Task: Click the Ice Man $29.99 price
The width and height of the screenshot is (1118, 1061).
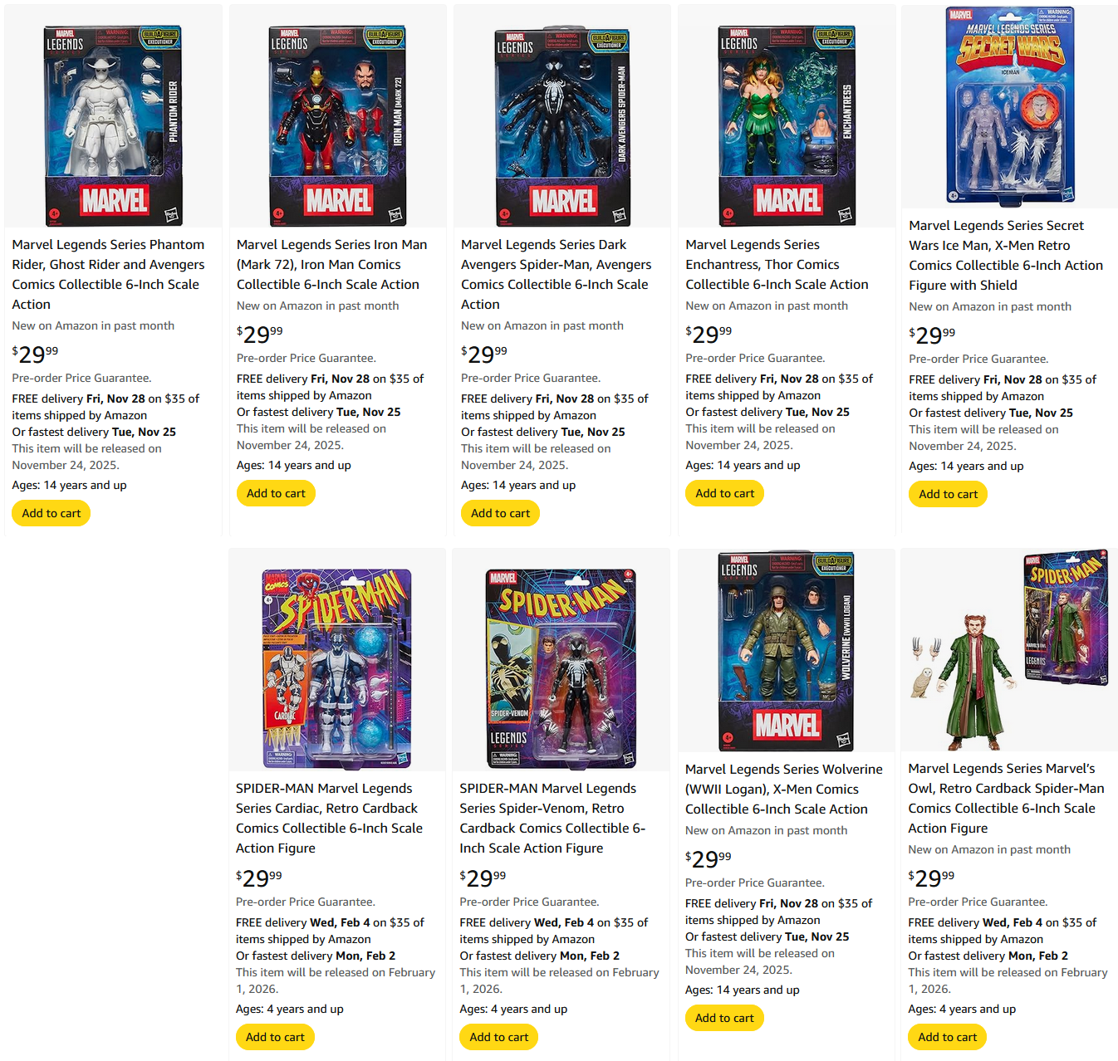Action: click(x=932, y=335)
